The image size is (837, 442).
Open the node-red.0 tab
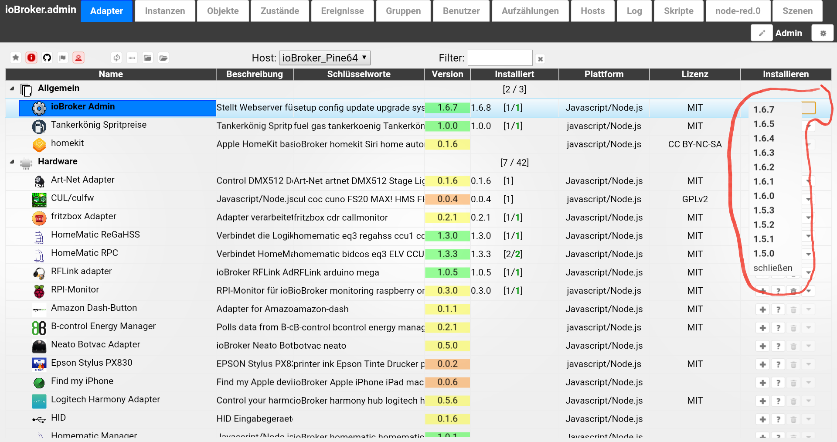click(738, 11)
